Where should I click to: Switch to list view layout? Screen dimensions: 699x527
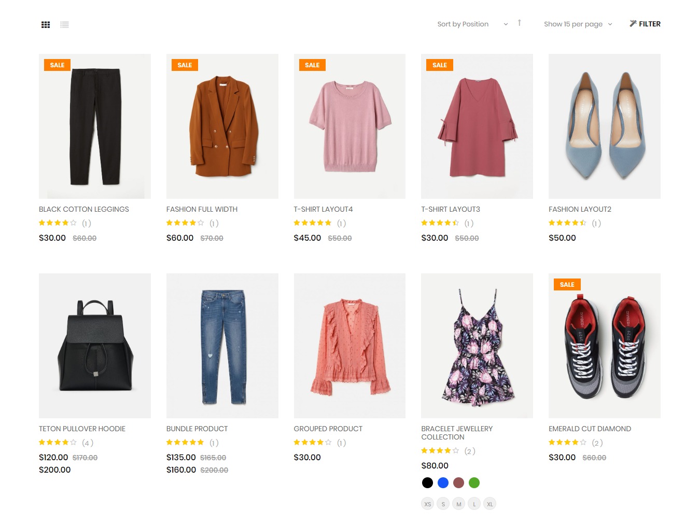pos(64,24)
